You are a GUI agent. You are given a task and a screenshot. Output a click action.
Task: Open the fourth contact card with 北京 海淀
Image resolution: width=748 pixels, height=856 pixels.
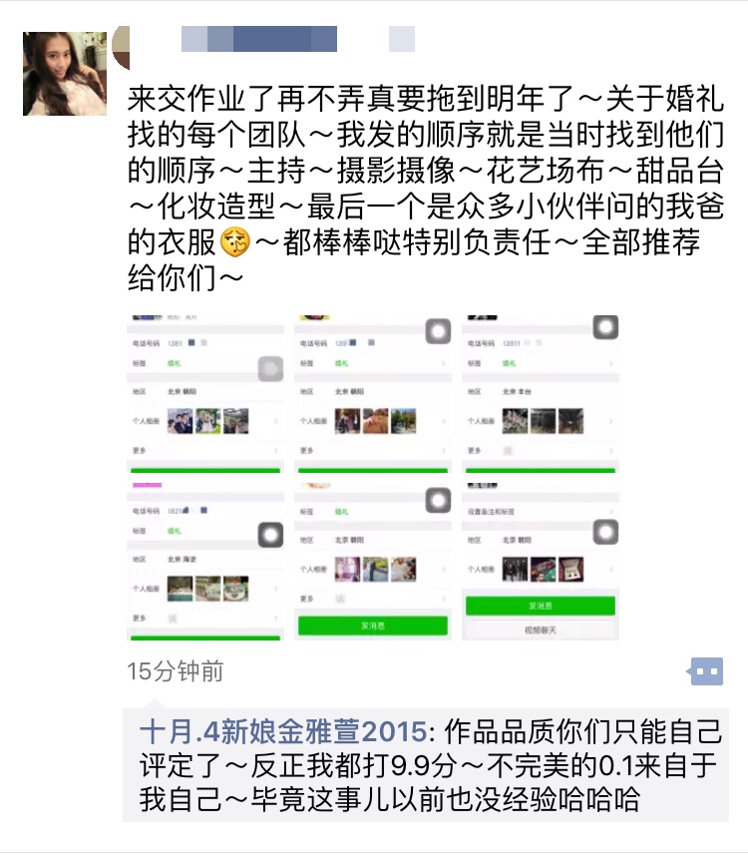point(205,562)
